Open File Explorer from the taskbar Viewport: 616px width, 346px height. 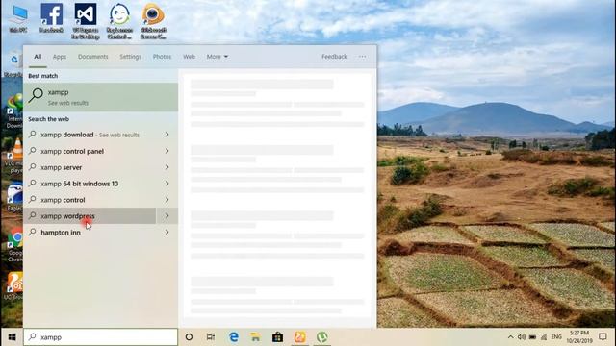(256, 337)
